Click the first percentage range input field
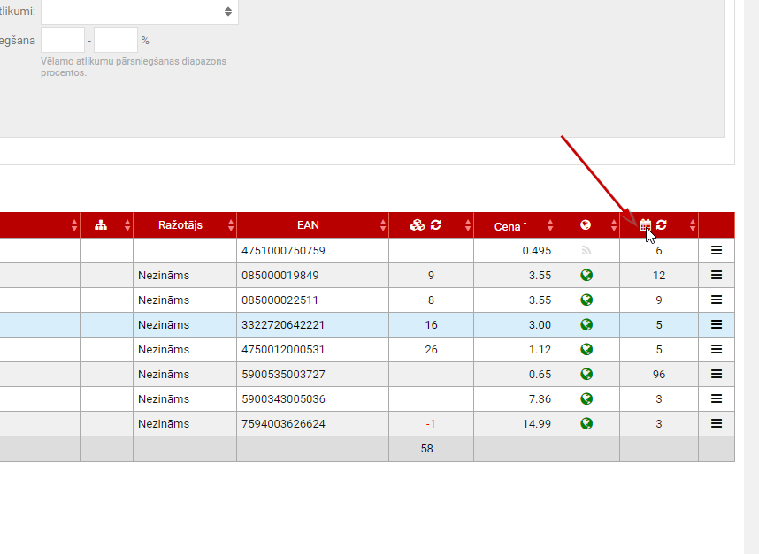 [x=63, y=41]
